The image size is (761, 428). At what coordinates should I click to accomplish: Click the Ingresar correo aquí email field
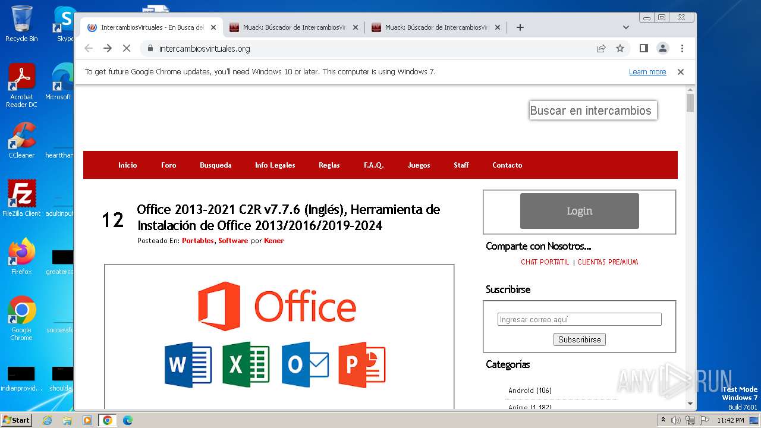[580, 319]
